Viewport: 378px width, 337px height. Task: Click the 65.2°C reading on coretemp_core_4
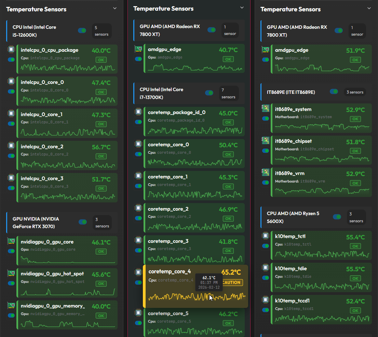pos(231,272)
